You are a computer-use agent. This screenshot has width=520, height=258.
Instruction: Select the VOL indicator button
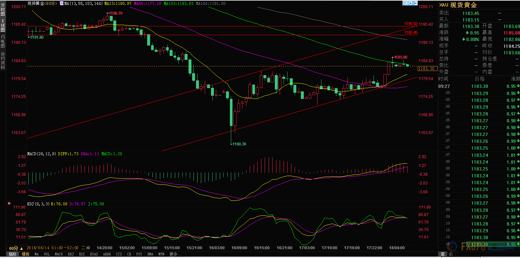tap(47, 254)
